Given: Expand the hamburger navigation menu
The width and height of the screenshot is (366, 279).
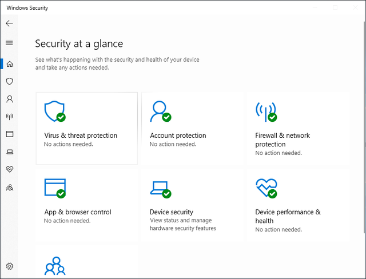Looking at the screenshot, I should (9, 43).
